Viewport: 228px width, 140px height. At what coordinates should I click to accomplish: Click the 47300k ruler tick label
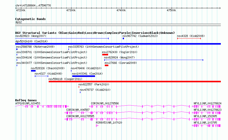71,10
